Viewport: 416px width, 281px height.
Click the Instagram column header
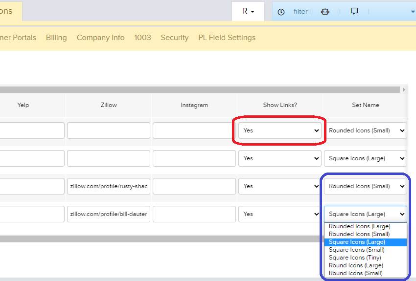(194, 105)
